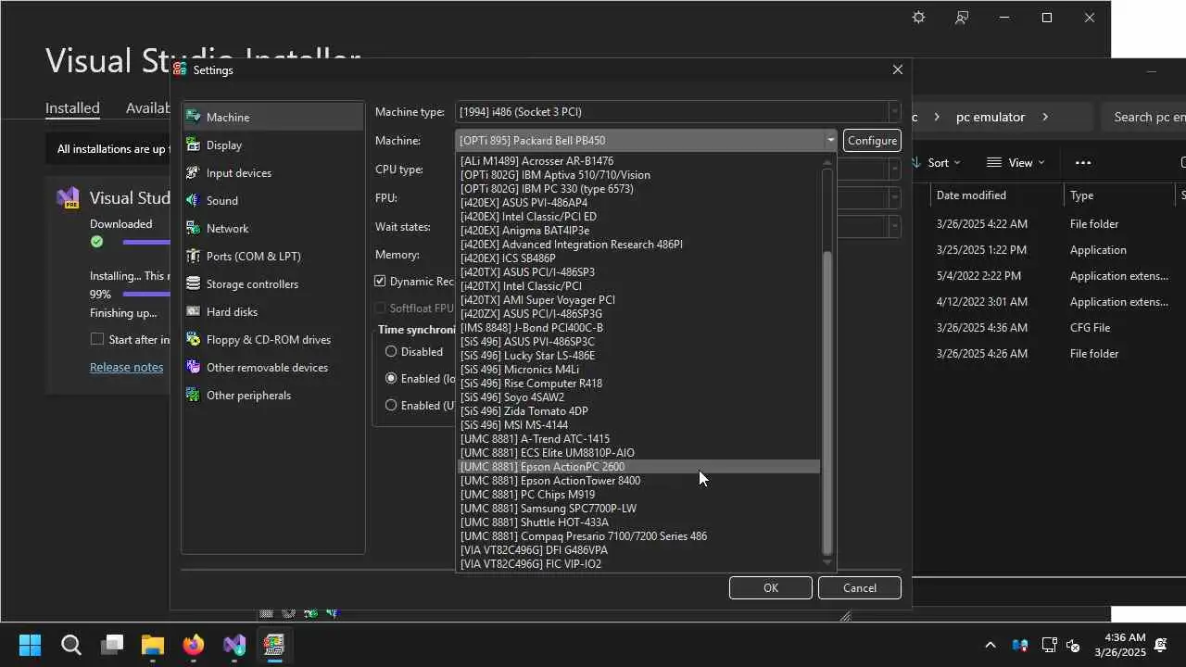Select the Disabled time synchronization radio
Viewport: 1186px width, 667px height.
(391, 351)
